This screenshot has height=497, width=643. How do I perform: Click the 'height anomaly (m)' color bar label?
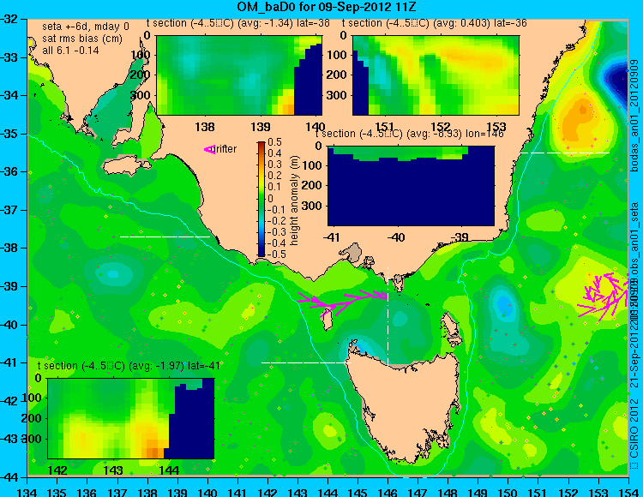[294, 200]
